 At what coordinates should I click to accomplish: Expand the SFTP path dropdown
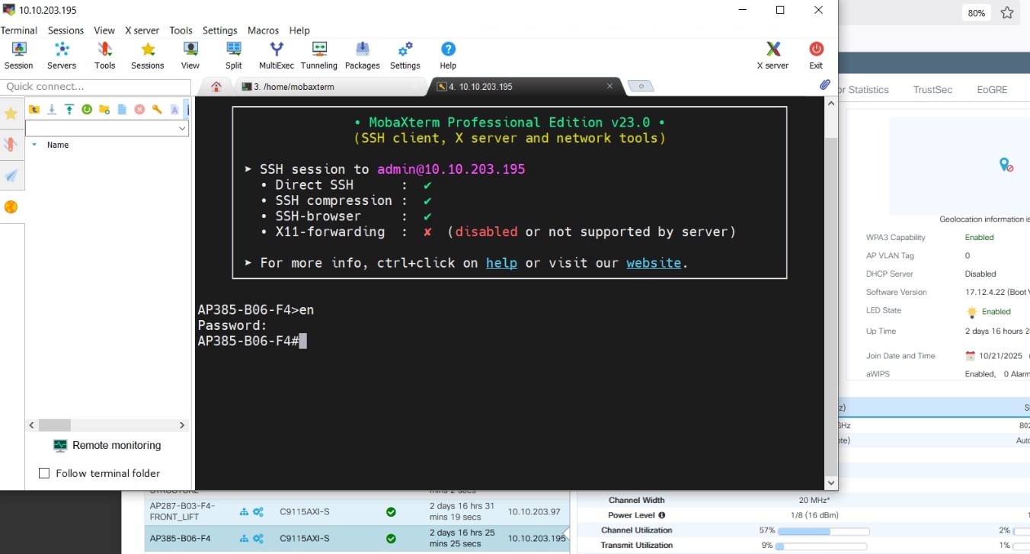click(x=182, y=129)
